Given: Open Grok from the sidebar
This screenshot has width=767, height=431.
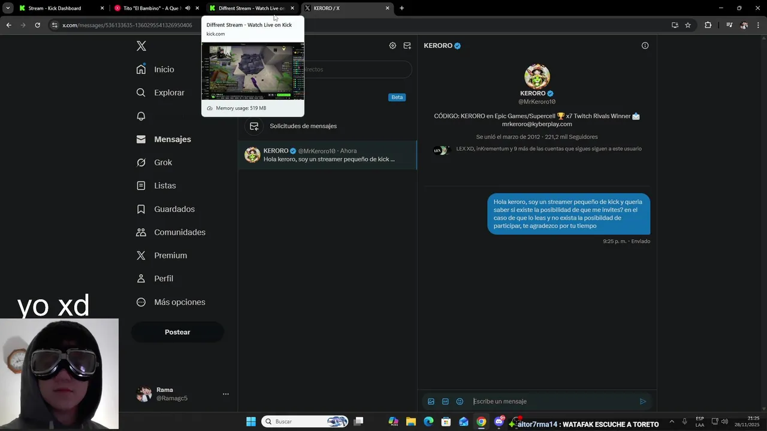Looking at the screenshot, I should (154, 163).
